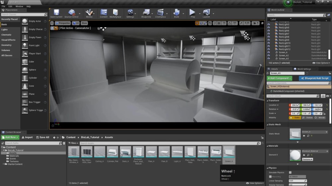This screenshot has height=186, width=332.
Task: Select Point Light in Place Actors
Action: click(34, 45)
